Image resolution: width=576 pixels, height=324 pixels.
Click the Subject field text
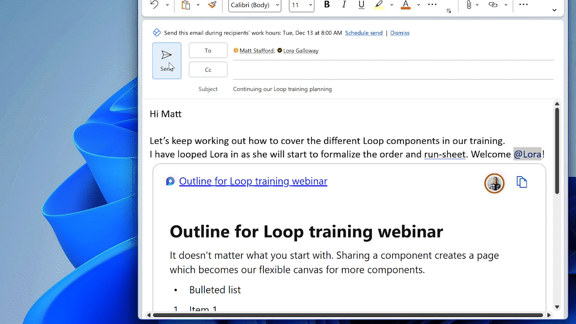coord(282,89)
